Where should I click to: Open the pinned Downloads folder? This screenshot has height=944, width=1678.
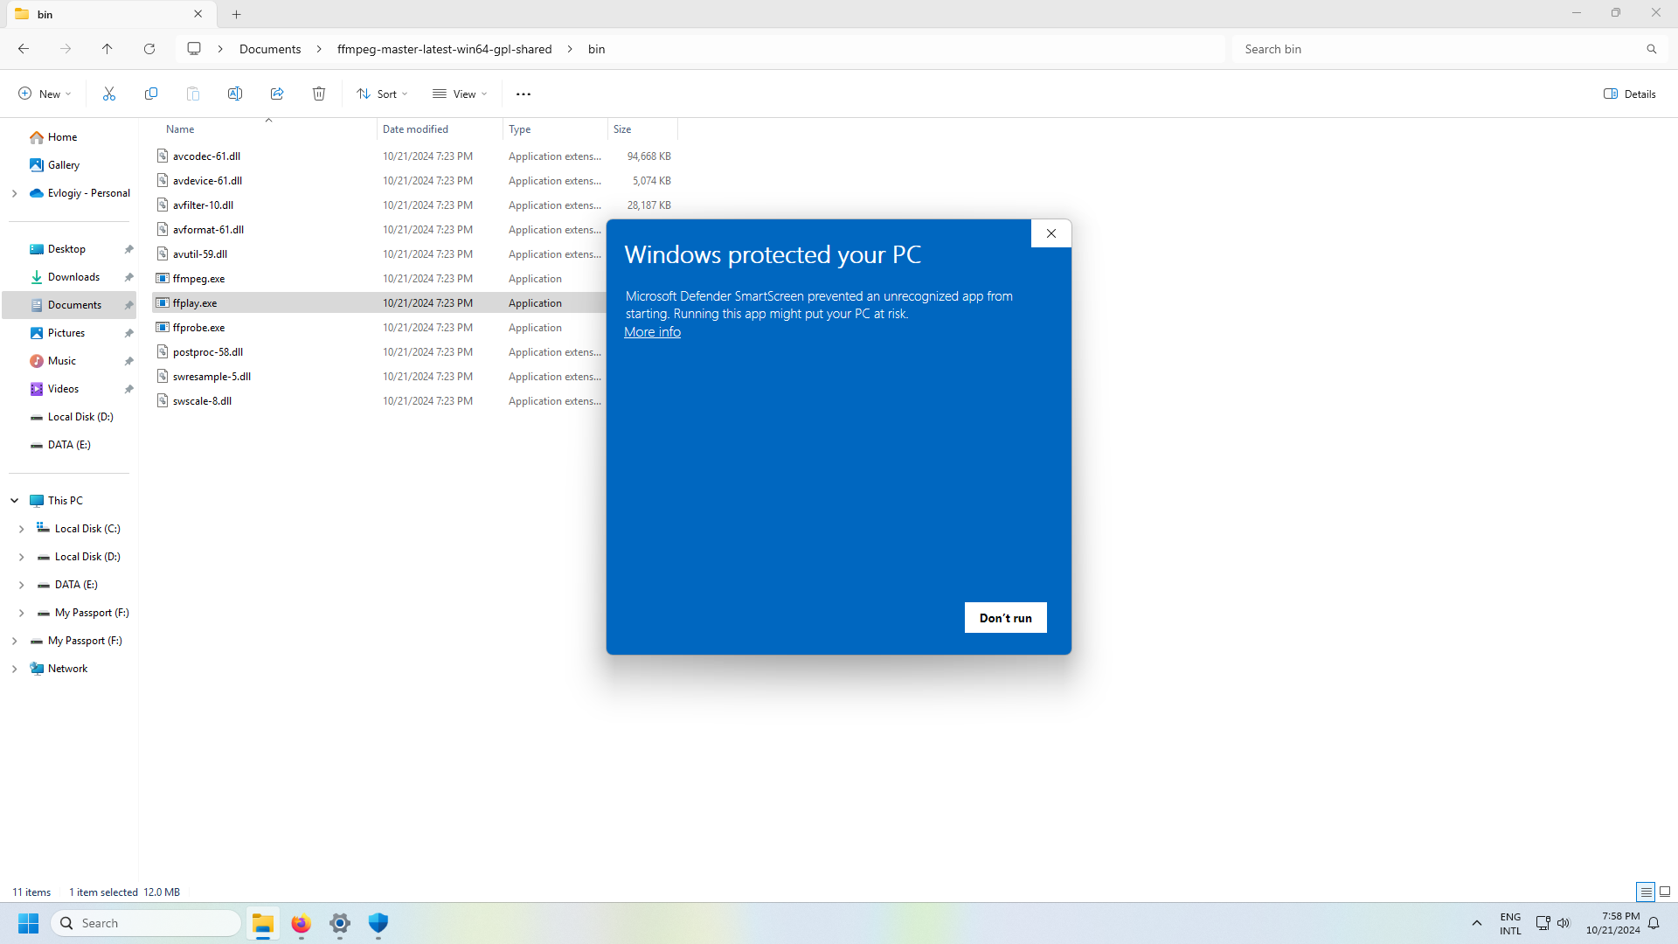click(x=73, y=277)
